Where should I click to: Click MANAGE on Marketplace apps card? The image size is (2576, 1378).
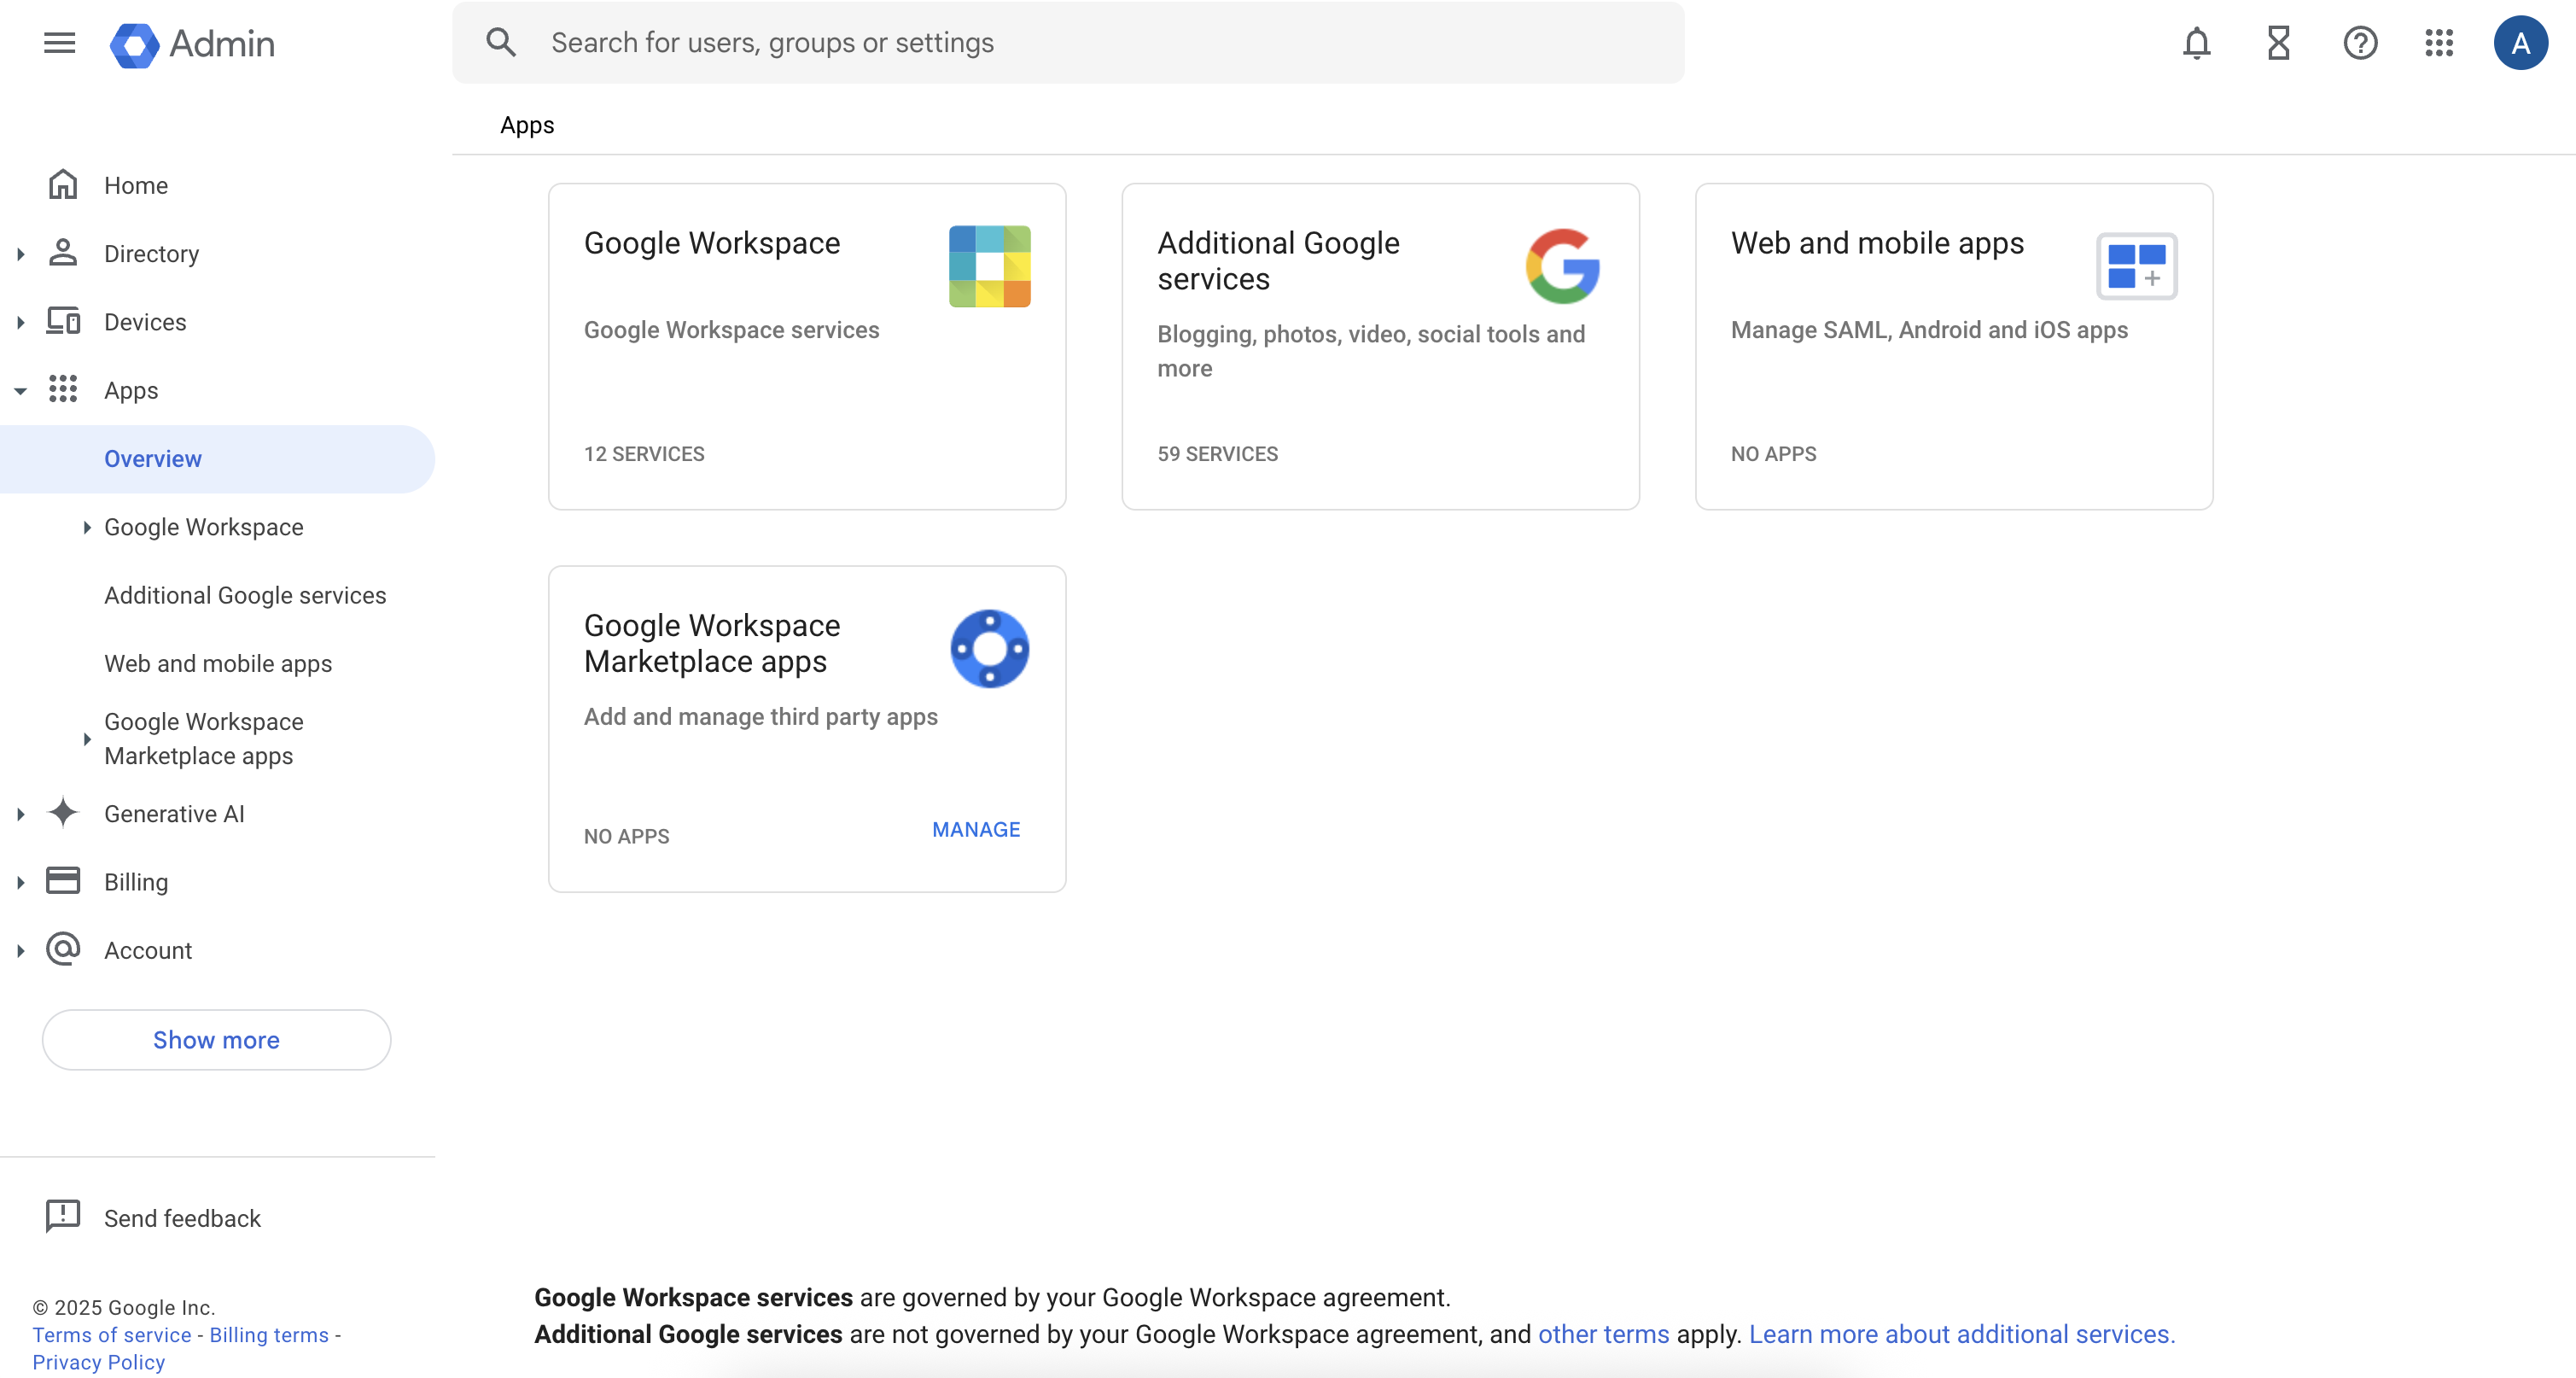pyautogui.click(x=976, y=830)
